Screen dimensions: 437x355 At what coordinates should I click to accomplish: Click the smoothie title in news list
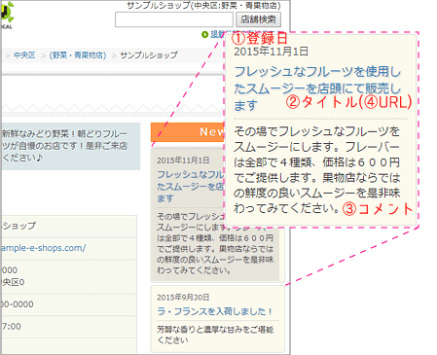tap(191, 186)
